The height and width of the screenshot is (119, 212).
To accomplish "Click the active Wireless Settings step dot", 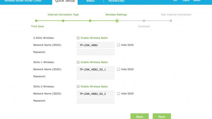I will coord(117,21).
